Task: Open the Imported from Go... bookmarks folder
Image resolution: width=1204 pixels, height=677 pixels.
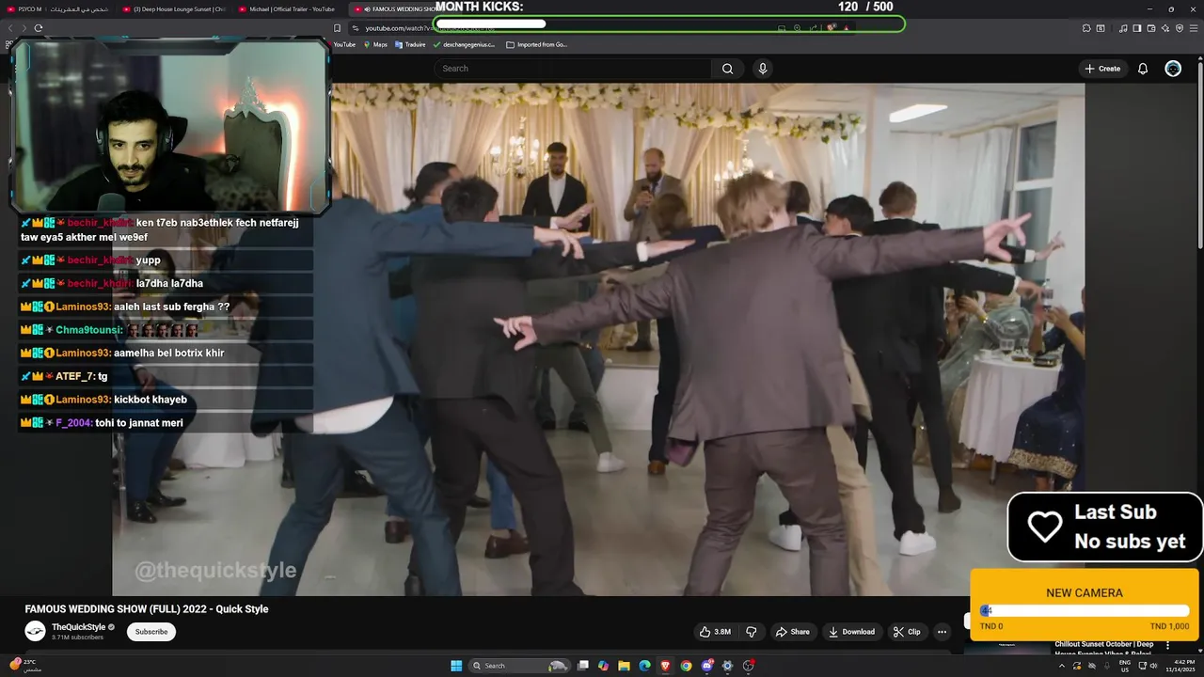Action: coord(537,44)
